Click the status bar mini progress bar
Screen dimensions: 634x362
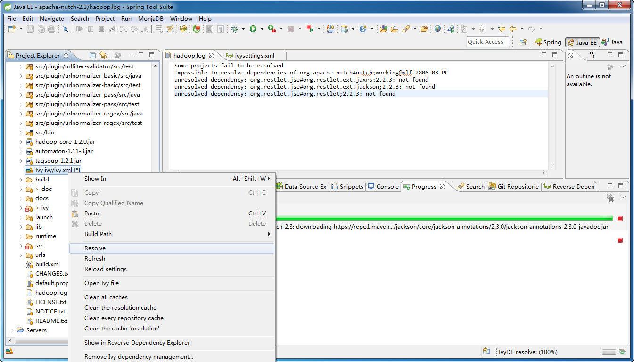pyautogui.click(x=609, y=352)
